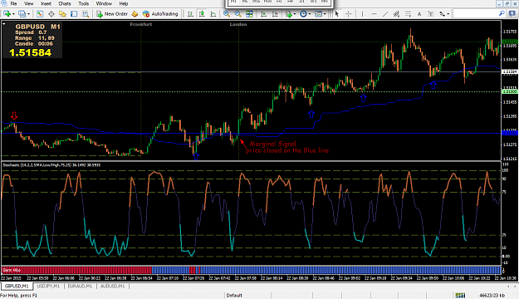Screen dimensions: 519x299
Task: Expand one-click trading triangle on chart
Action: pyautogui.click(x=3, y=24)
